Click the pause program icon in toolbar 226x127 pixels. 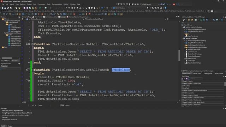[50, 8]
